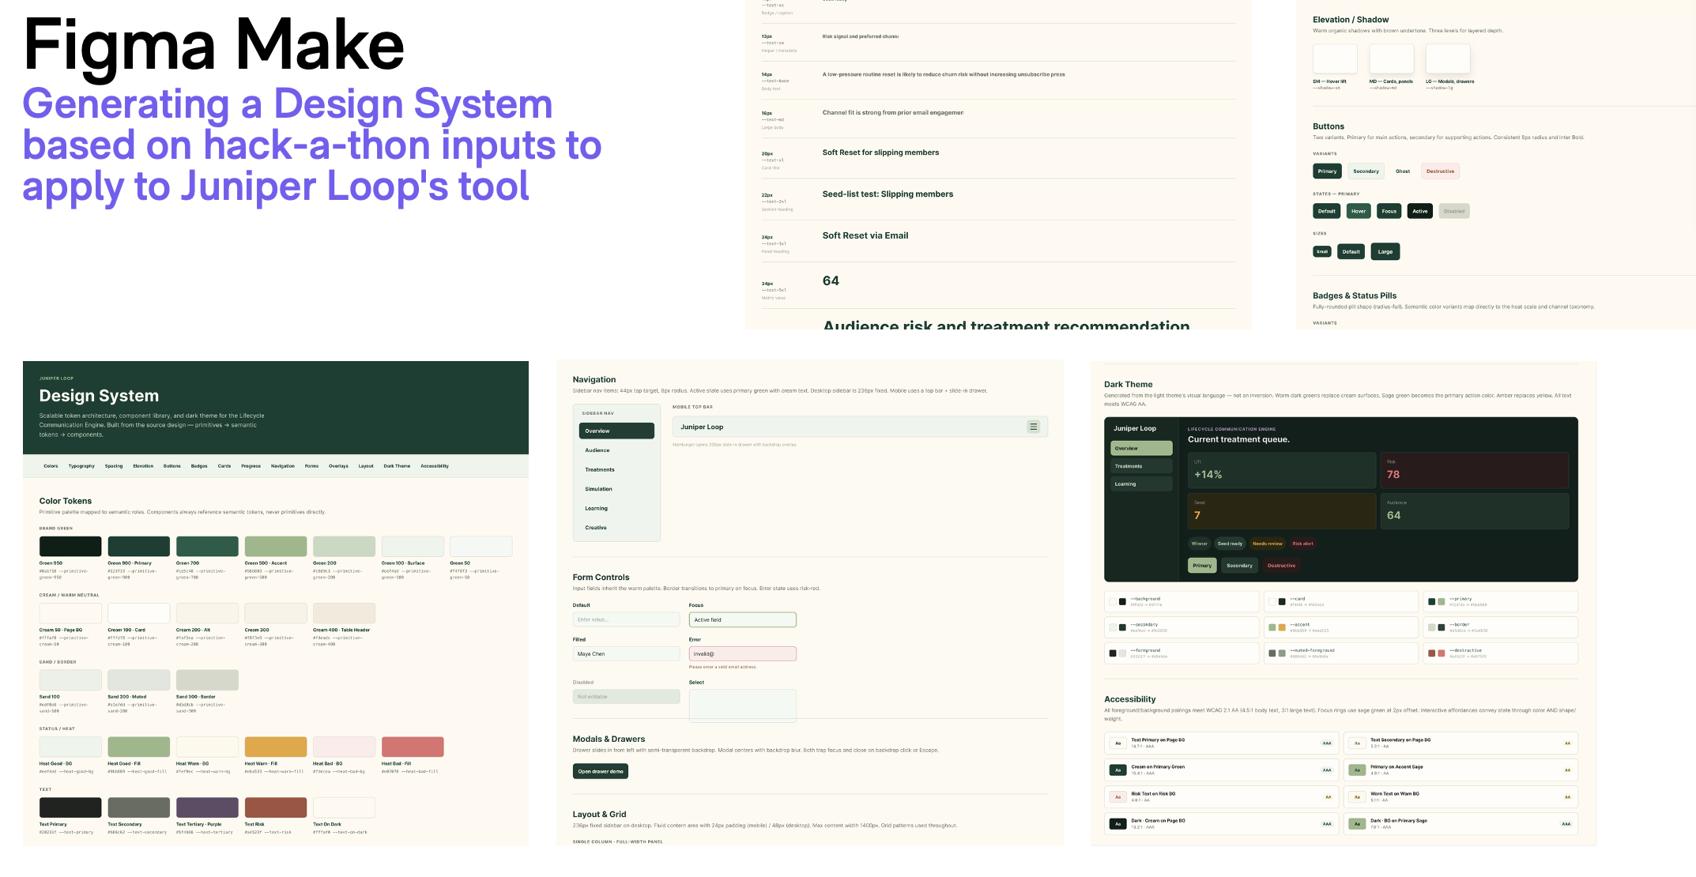Open the Select box under Form Controls
1696x877 pixels.
coord(743,706)
